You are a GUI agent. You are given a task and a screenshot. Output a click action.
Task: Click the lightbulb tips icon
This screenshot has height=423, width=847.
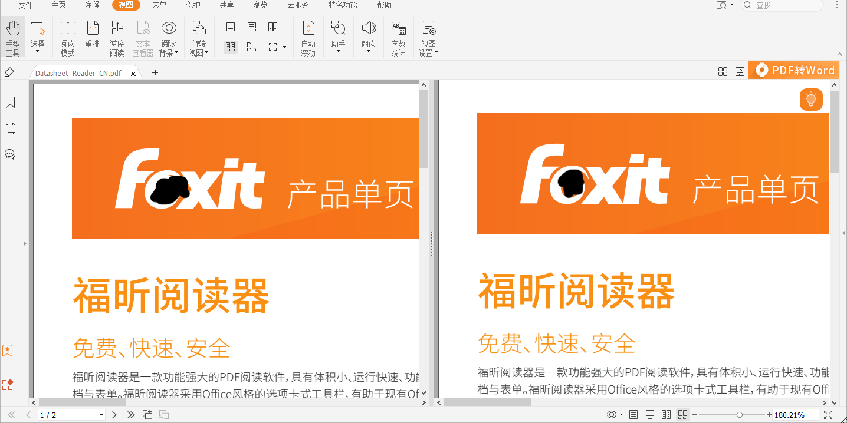click(811, 100)
